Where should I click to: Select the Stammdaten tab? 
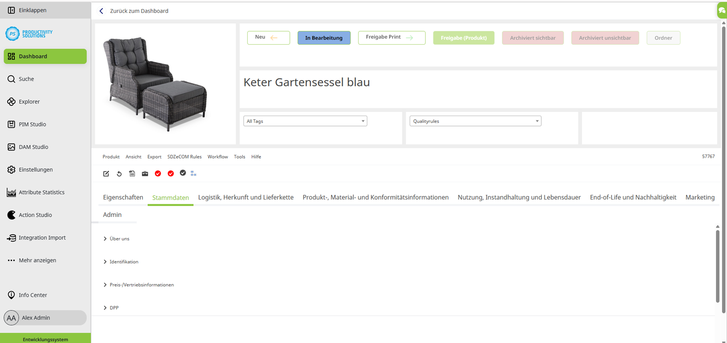pos(171,198)
